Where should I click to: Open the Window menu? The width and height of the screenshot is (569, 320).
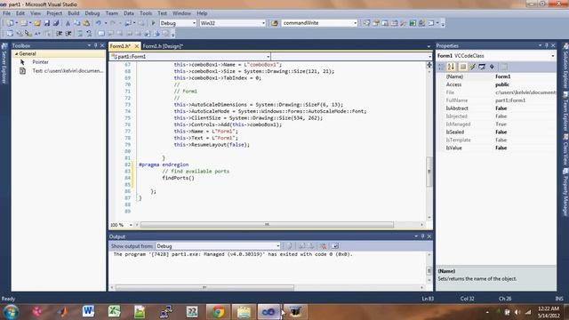pos(181,13)
